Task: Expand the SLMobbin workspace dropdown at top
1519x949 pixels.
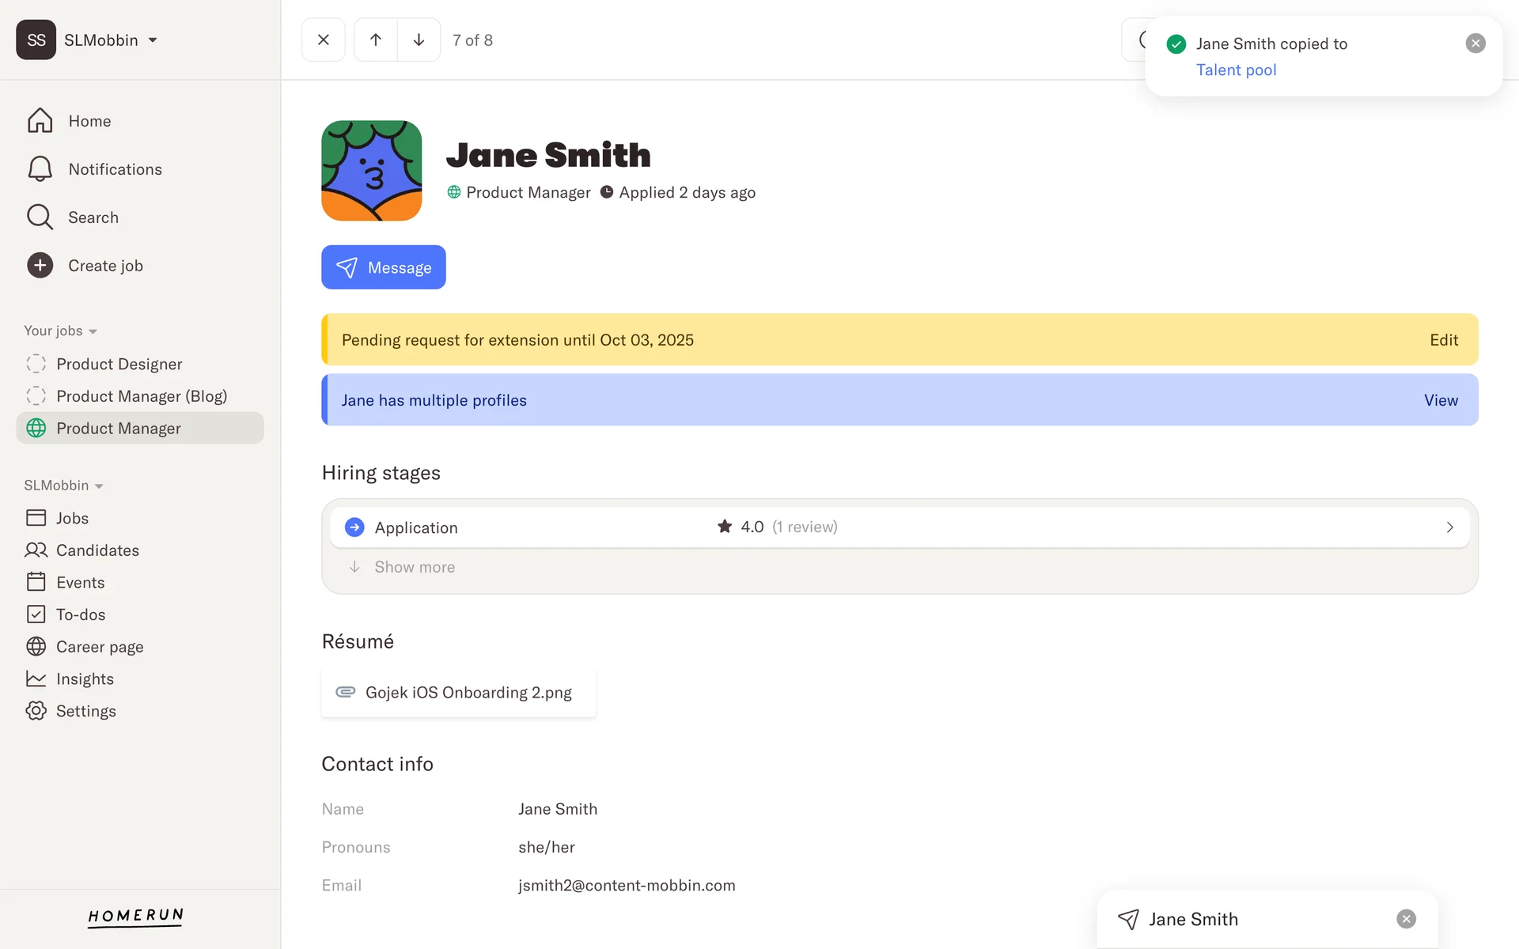Action: pos(153,40)
